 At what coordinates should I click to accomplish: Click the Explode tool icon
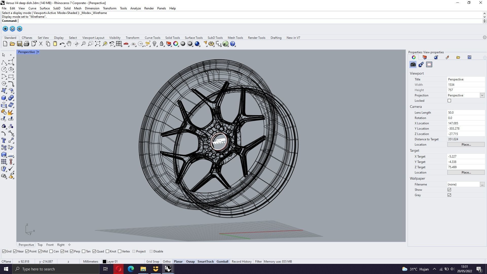(11, 112)
